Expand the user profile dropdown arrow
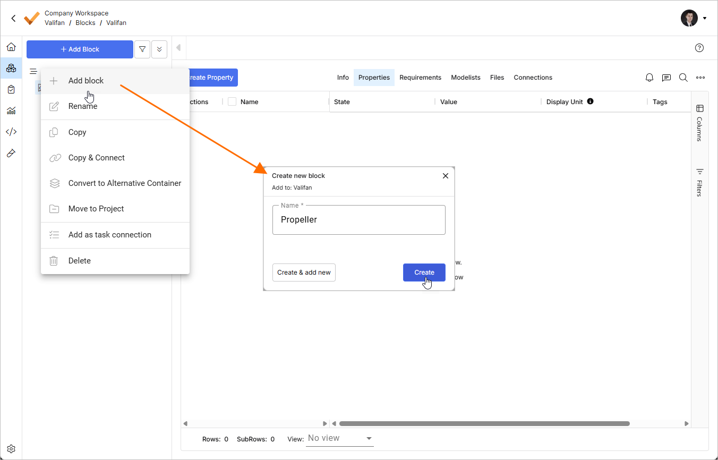Screen dimensions: 718x460 pyautogui.click(x=705, y=18)
